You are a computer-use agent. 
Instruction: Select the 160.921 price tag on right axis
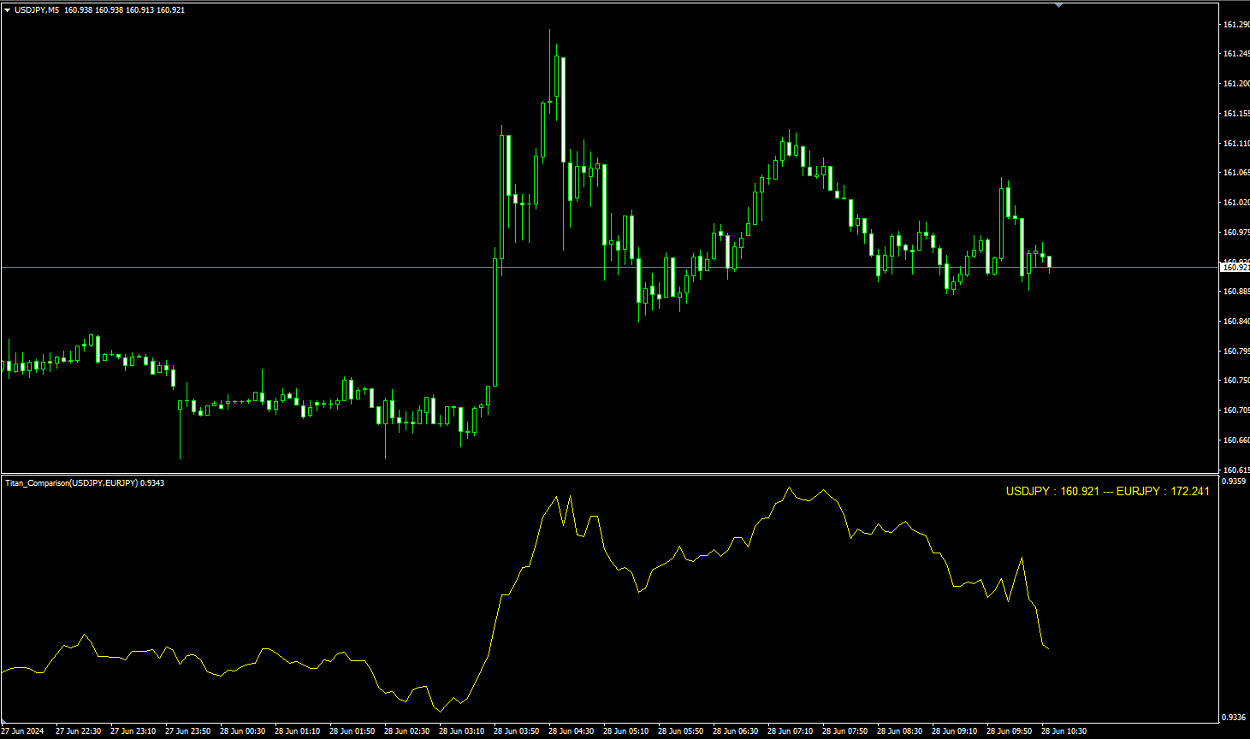coord(1234,267)
